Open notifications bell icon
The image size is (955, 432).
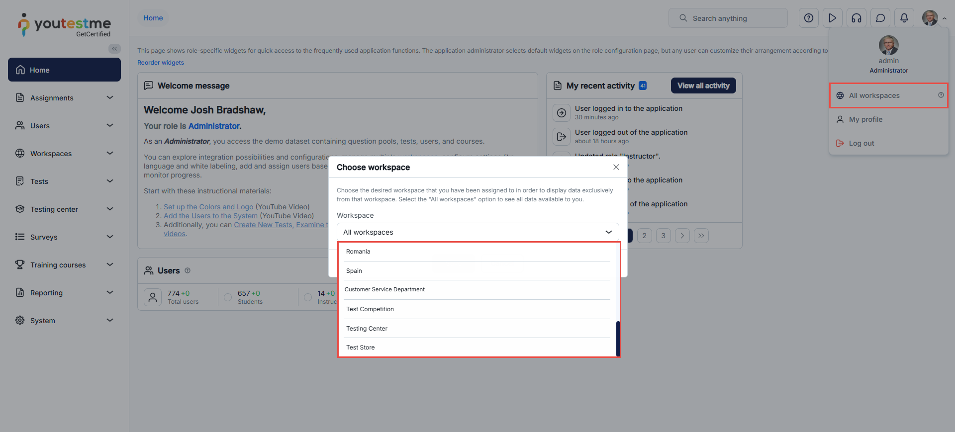(x=904, y=18)
